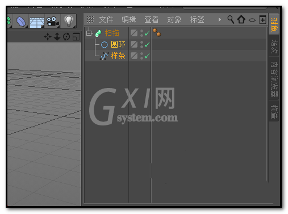Image resolution: width=288 pixels, height=214 pixels.
Task: Click the object manager grip handle icon
Action: (x=90, y=19)
